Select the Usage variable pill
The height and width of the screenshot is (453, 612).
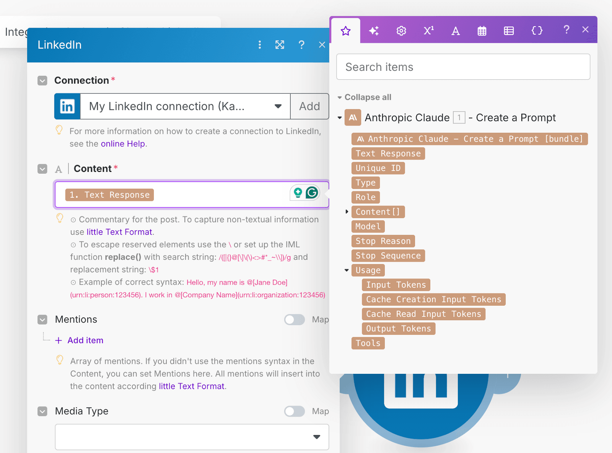pyautogui.click(x=368, y=270)
